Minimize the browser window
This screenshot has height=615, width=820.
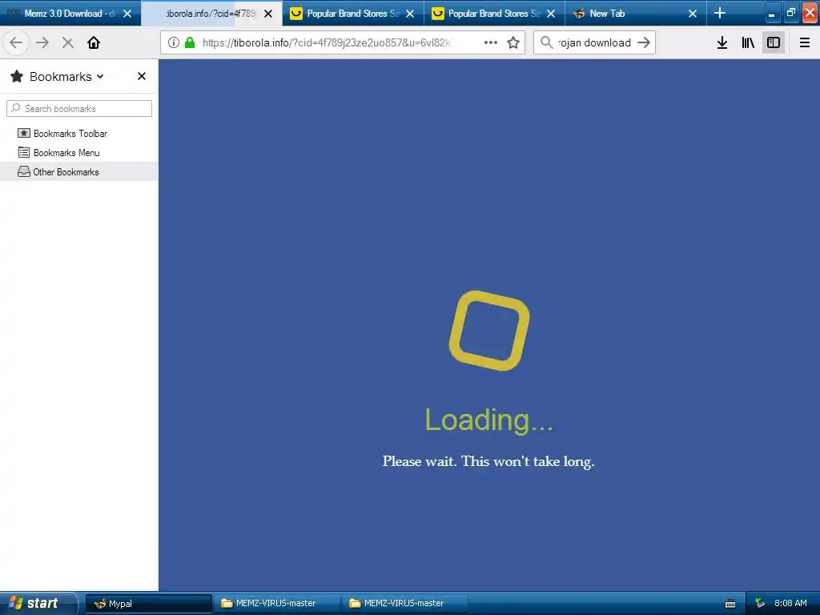click(x=771, y=14)
